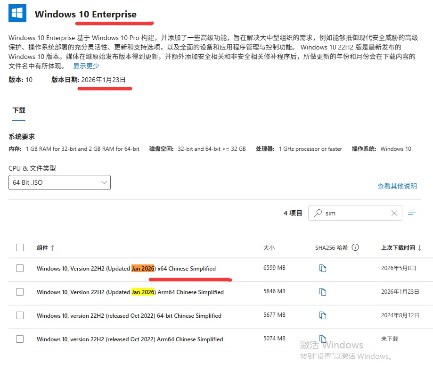This screenshot has width=433, height=371.
Task: Copy SHA256 hash for Arm64 Jan 2026 ISO
Action: point(323,291)
